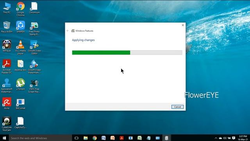
Task: Open the desktop doc folder
Action: [20, 65]
